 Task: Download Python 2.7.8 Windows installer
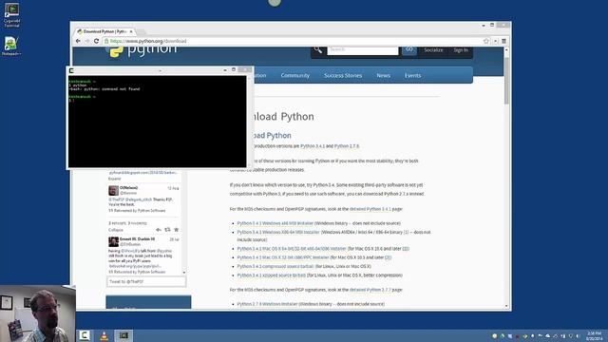coord(267,304)
